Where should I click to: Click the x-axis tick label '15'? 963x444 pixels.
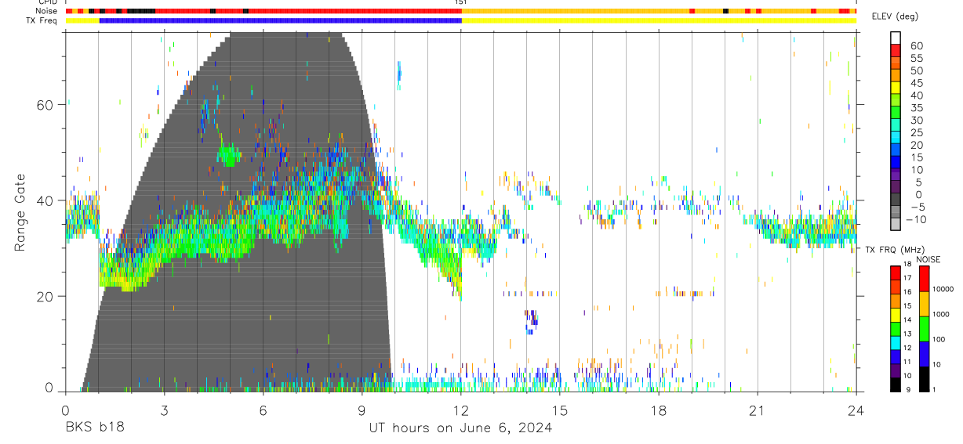(559, 410)
